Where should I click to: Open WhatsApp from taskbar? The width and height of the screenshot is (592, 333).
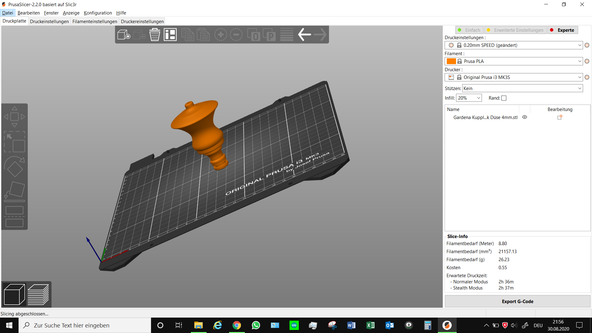coord(256,325)
